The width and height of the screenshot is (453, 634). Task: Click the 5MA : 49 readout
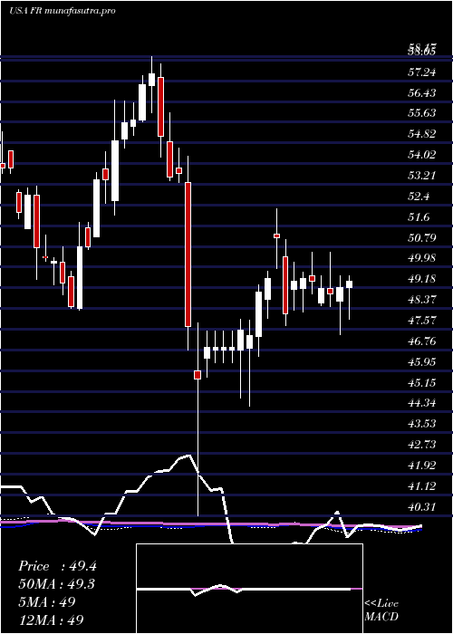click(47, 602)
